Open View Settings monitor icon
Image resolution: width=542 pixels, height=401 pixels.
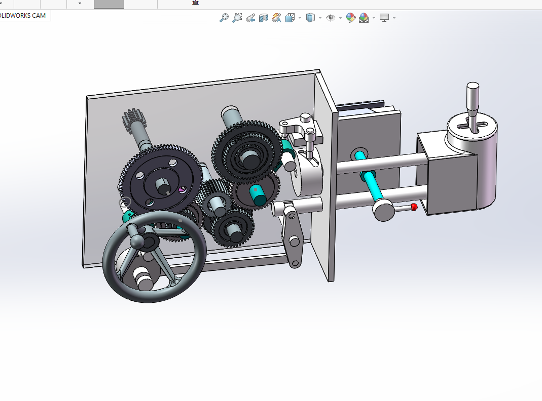(x=384, y=18)
